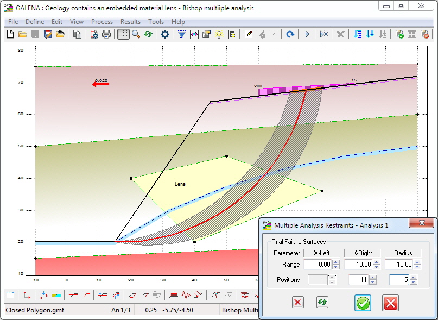This screenshot has height=320, width=438.
Task: Accept restraints with the green tick button
Action: click(x=364, y=304)
